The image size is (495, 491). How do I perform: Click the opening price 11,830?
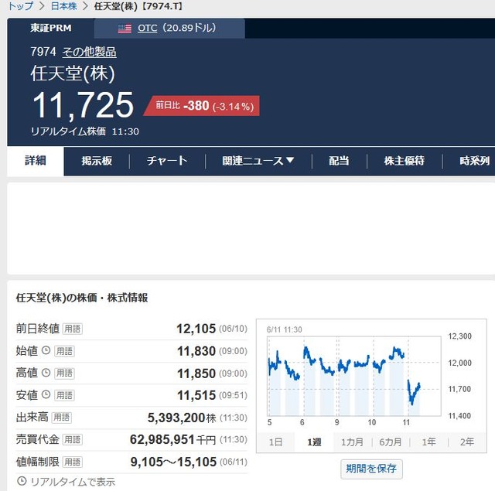(x=196, y=351)
